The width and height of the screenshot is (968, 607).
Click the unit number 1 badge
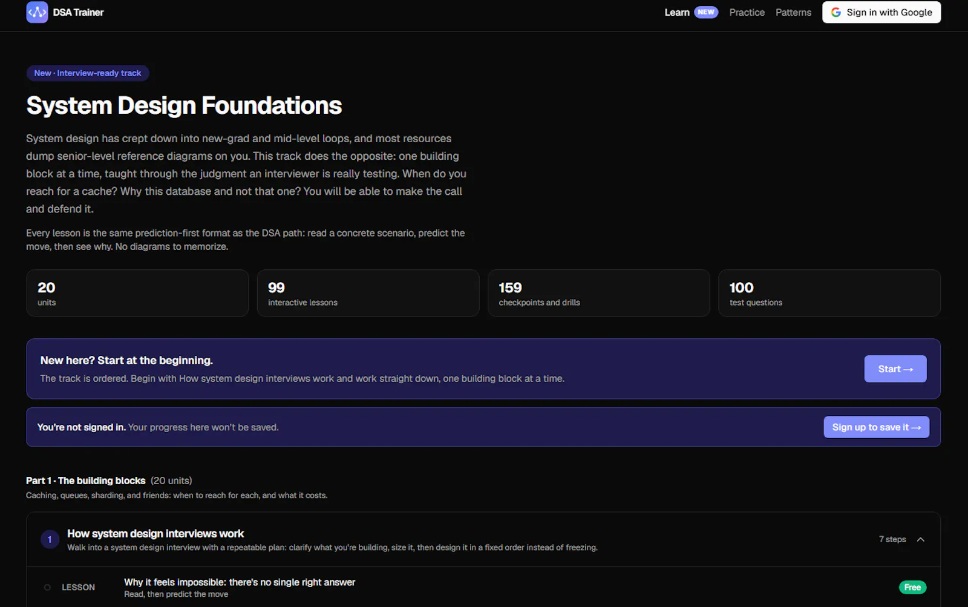tap(50, 539)
